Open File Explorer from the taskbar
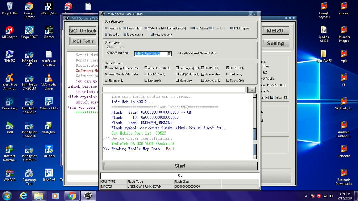Screen dimensions: 358x201 coord(39,196)
